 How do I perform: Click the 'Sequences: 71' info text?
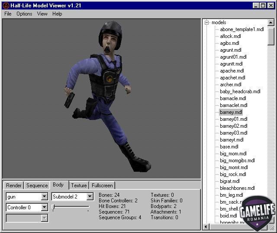114,212
